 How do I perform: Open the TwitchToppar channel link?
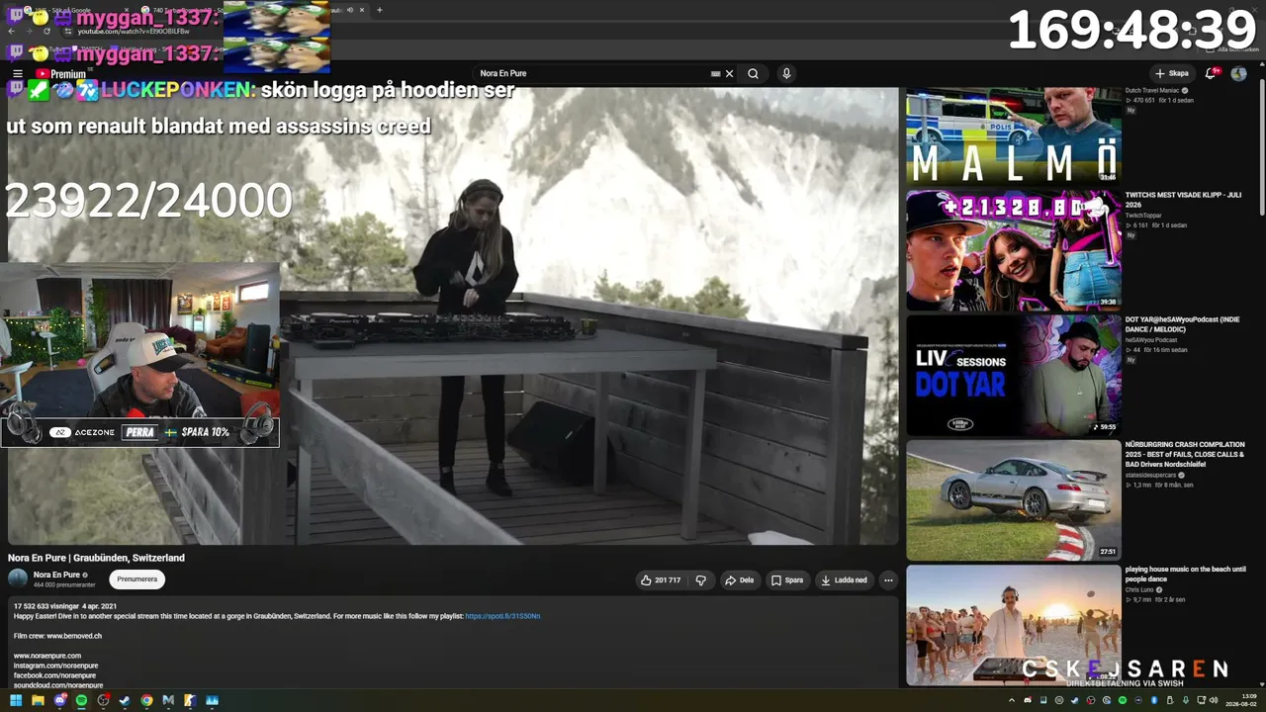point(1143,215)
